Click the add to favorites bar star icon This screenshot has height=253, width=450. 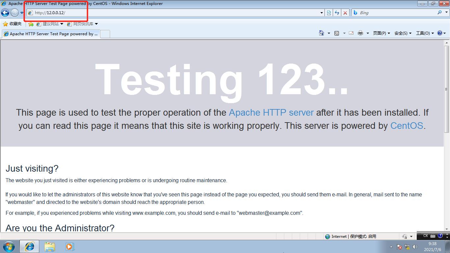31,24
